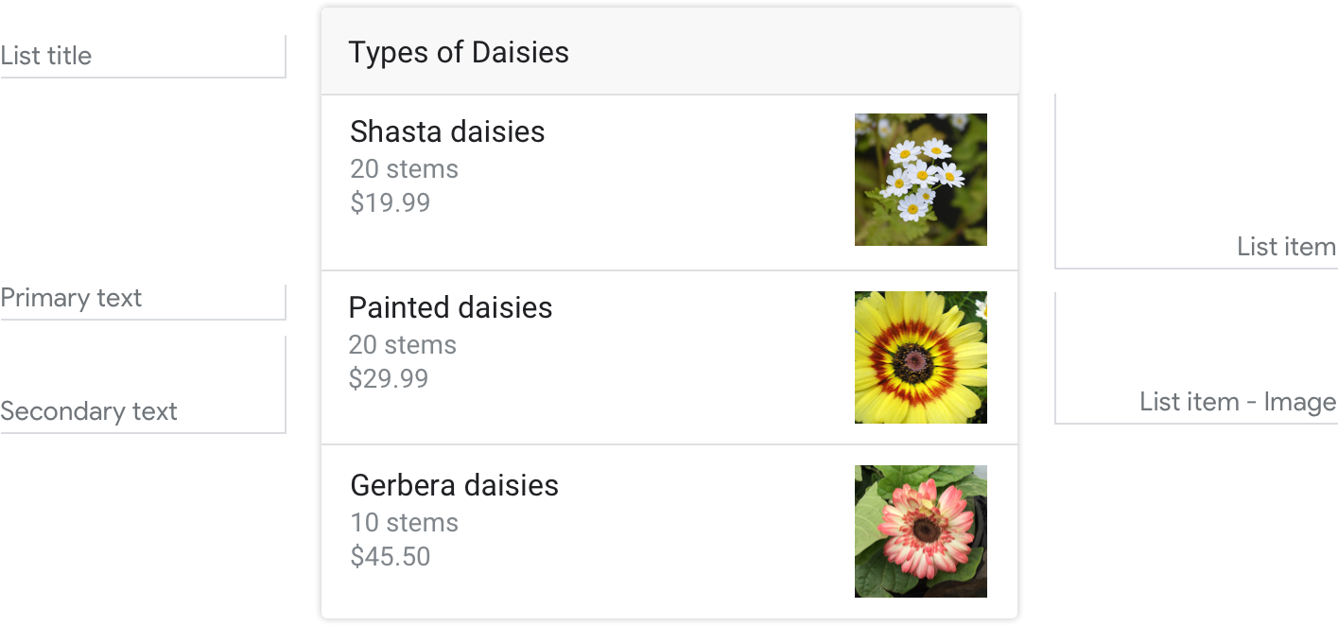Click 10 stems under Gerbera daisies
This screenshot has width=1338, height=626.
click(x=404, y=523)
